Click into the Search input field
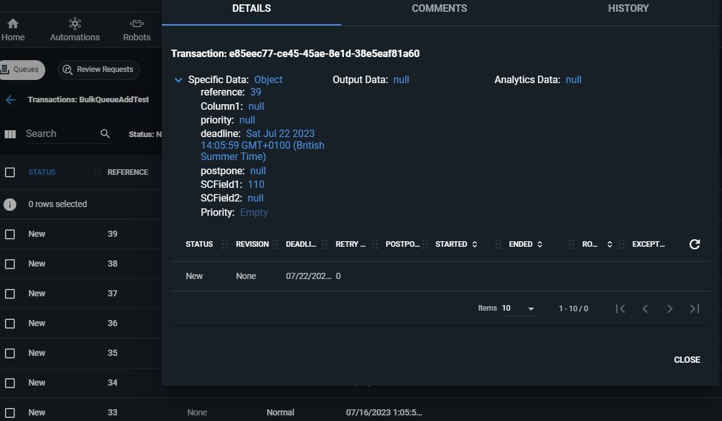 coord(61,133)
